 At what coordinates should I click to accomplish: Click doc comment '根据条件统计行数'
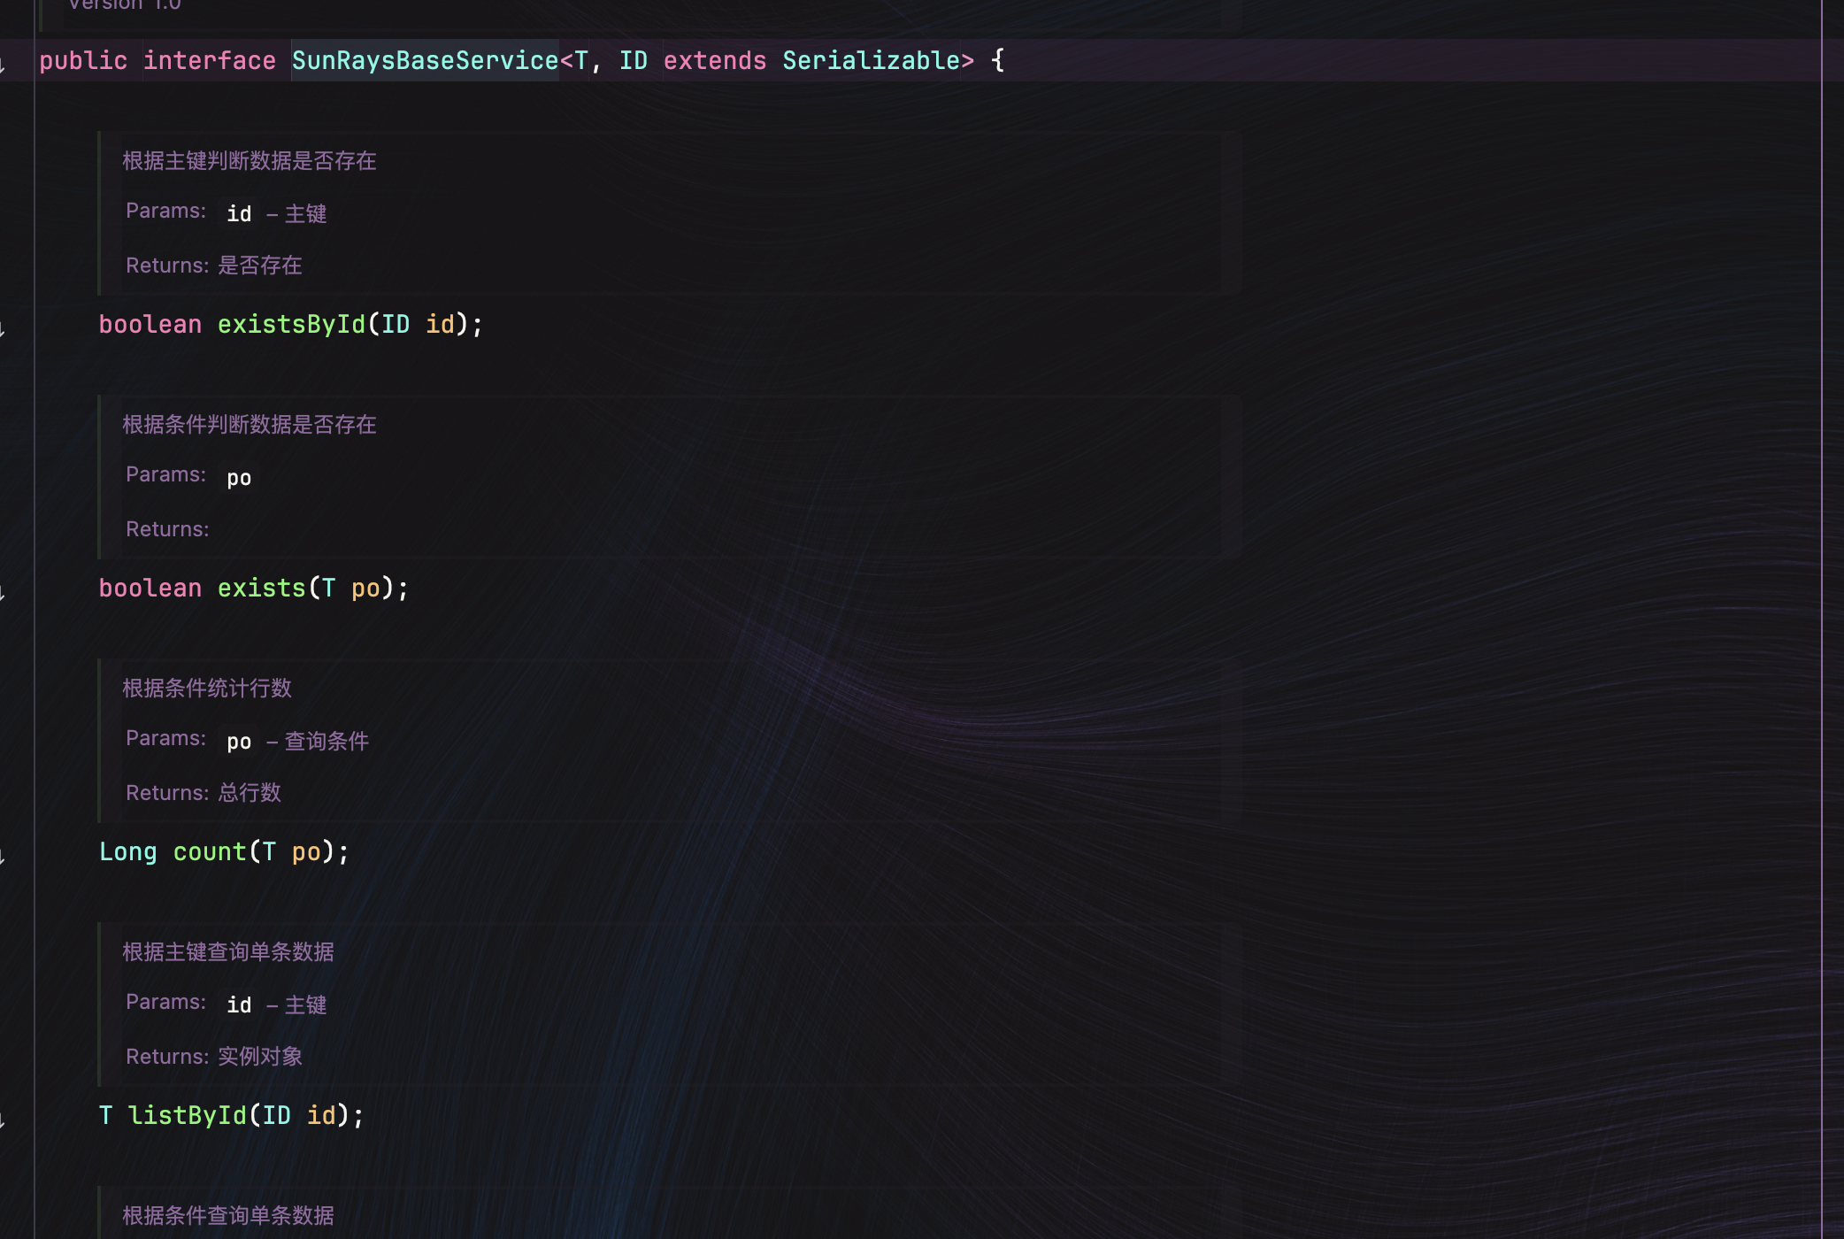pyautogui.click(x=207, y=688)
